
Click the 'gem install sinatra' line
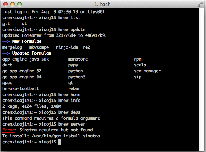(51, 136)
